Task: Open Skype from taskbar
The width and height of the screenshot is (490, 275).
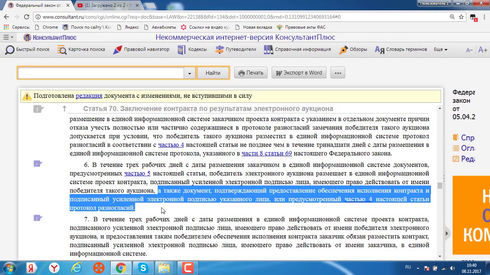Action: [143, 268]
